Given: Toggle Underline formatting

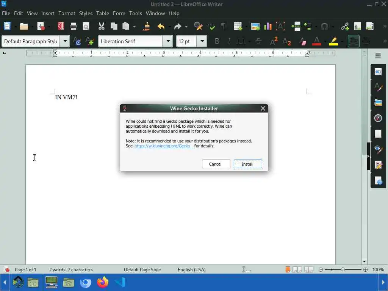Looking at the screenshot, I should 241,41.
